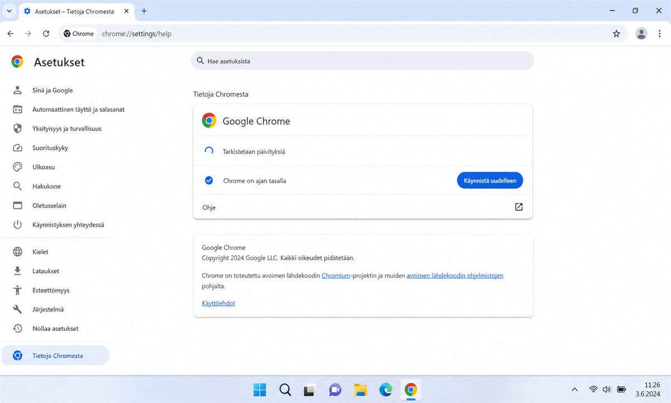Image resolution: width=671 pixels, height=403 pixels.
Task: Click the Ulkoasu palette icon
Action: (x=17, y=167)
